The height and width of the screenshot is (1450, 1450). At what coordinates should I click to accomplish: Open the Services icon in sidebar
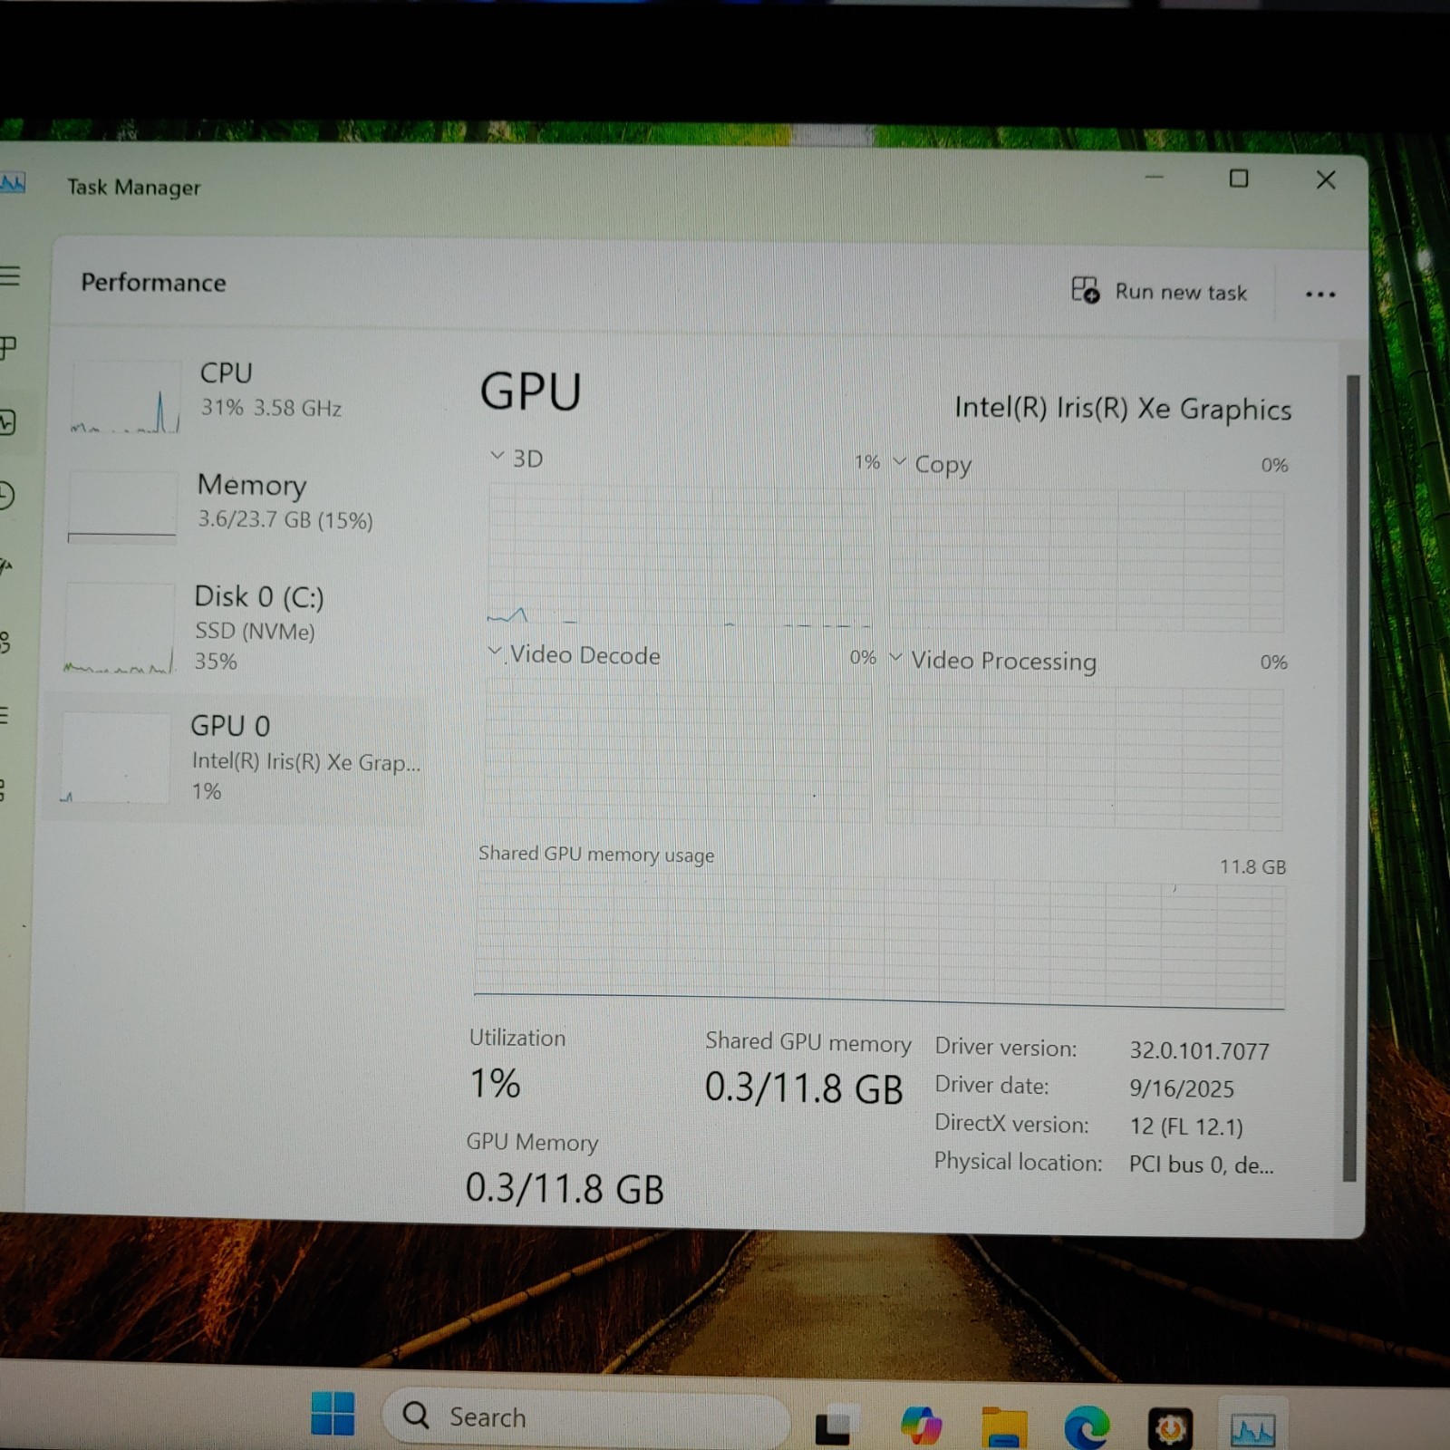tap(4, 789)
